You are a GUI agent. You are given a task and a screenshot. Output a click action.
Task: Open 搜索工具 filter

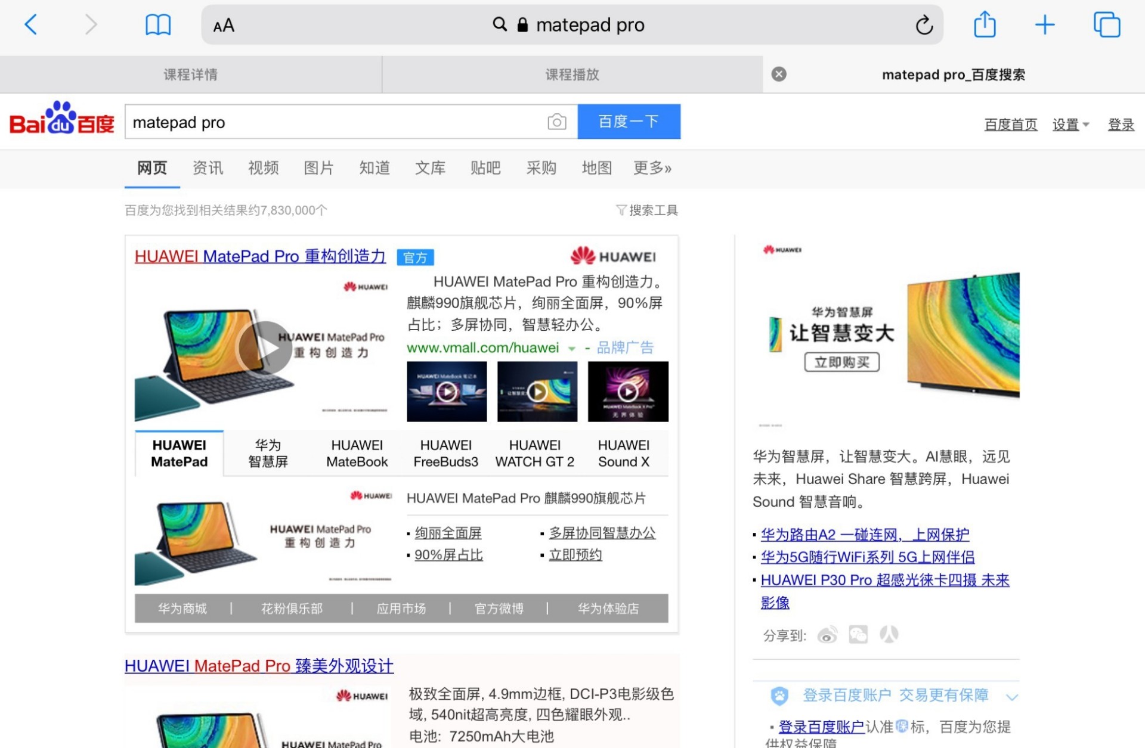tap(646, 210)
